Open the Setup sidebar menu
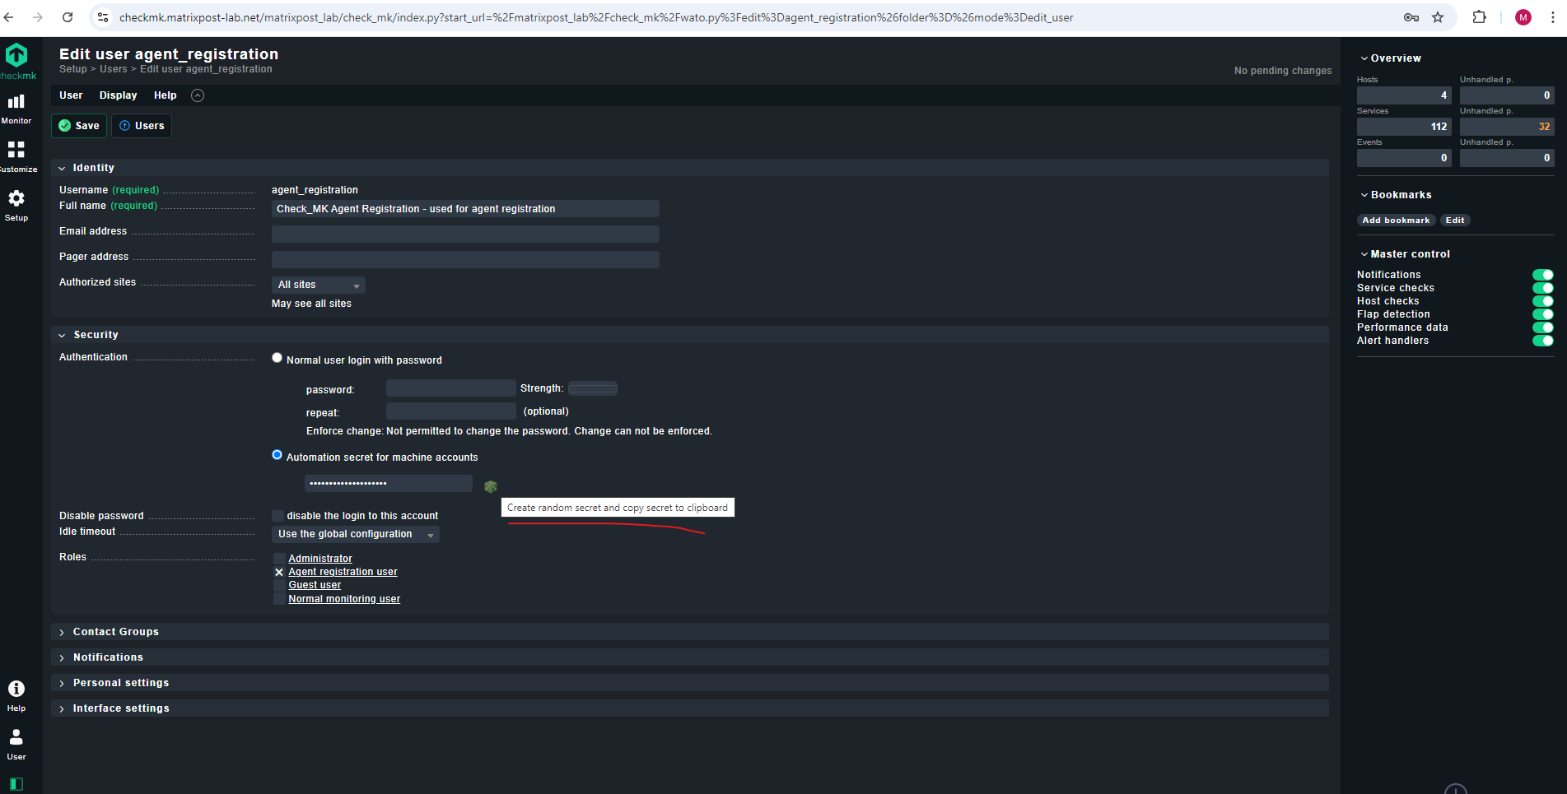 [x=16, y=203]
